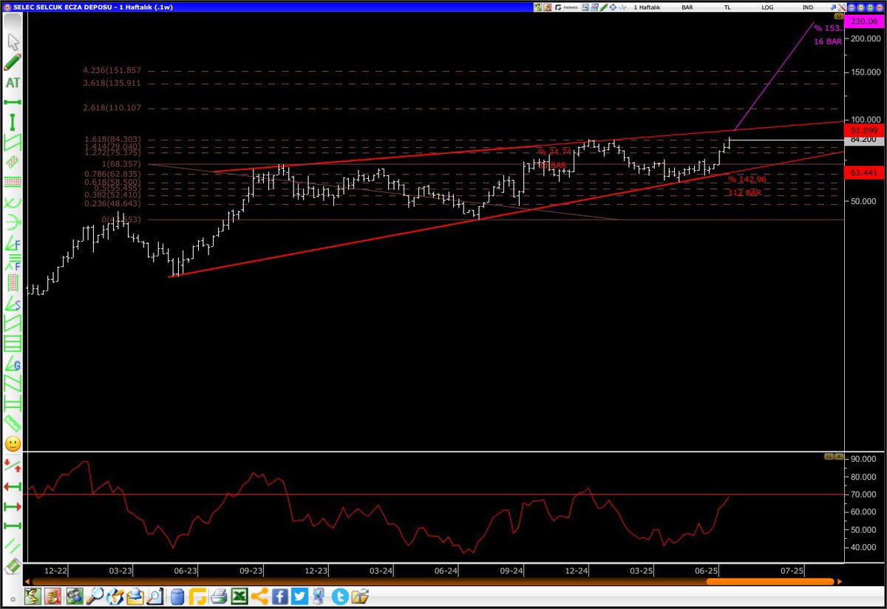This screenshot has height=609, width=887.
Task: Open the BAR chart type selector
Action: pyautogui.click(x=687, y=7)
